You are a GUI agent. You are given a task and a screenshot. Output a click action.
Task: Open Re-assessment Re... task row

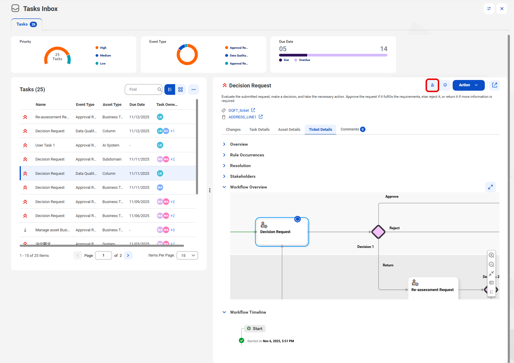(x=108, y=117)
